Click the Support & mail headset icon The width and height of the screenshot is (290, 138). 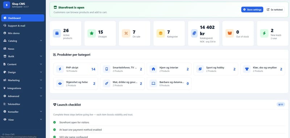click(x=5, y=26)
